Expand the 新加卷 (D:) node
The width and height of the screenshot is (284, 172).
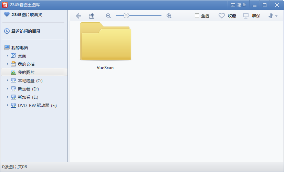(x=8, y=88)
